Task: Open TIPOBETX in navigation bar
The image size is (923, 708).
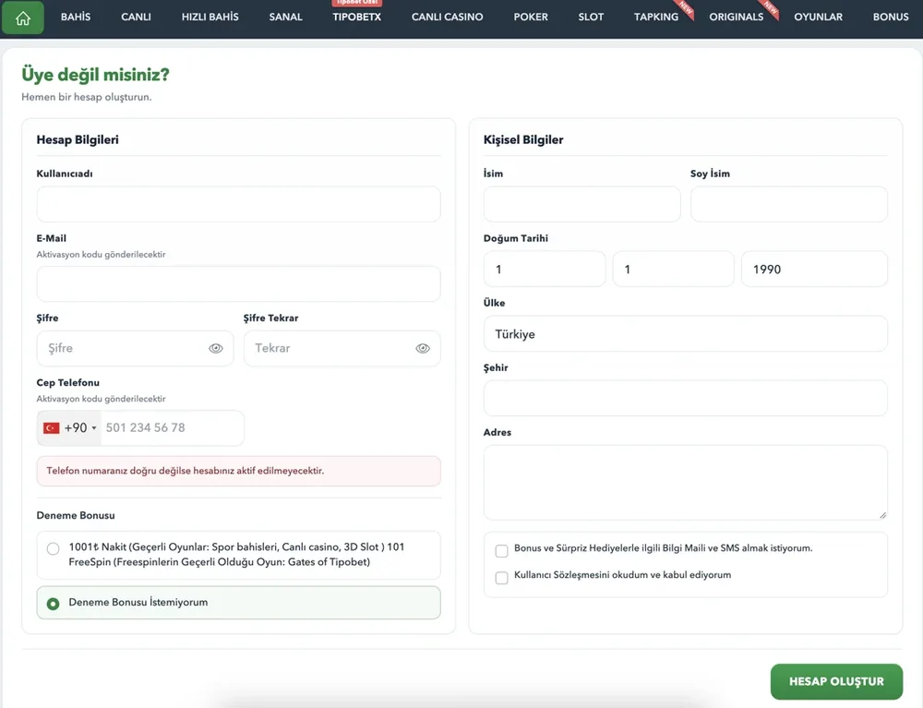Action: point(356,17)
